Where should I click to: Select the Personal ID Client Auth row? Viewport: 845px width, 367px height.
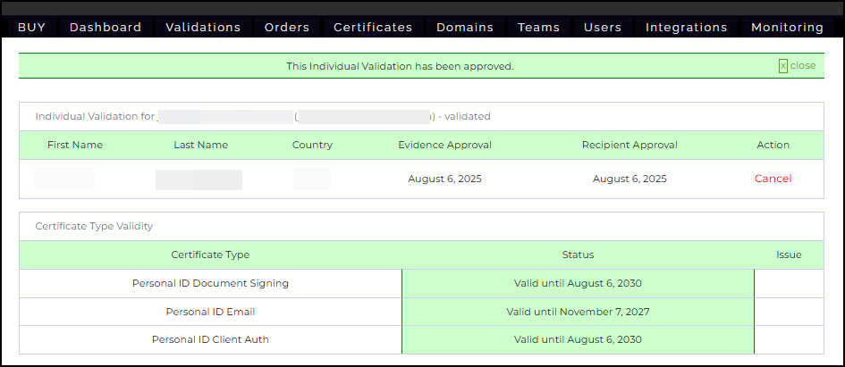pos(210,339)
